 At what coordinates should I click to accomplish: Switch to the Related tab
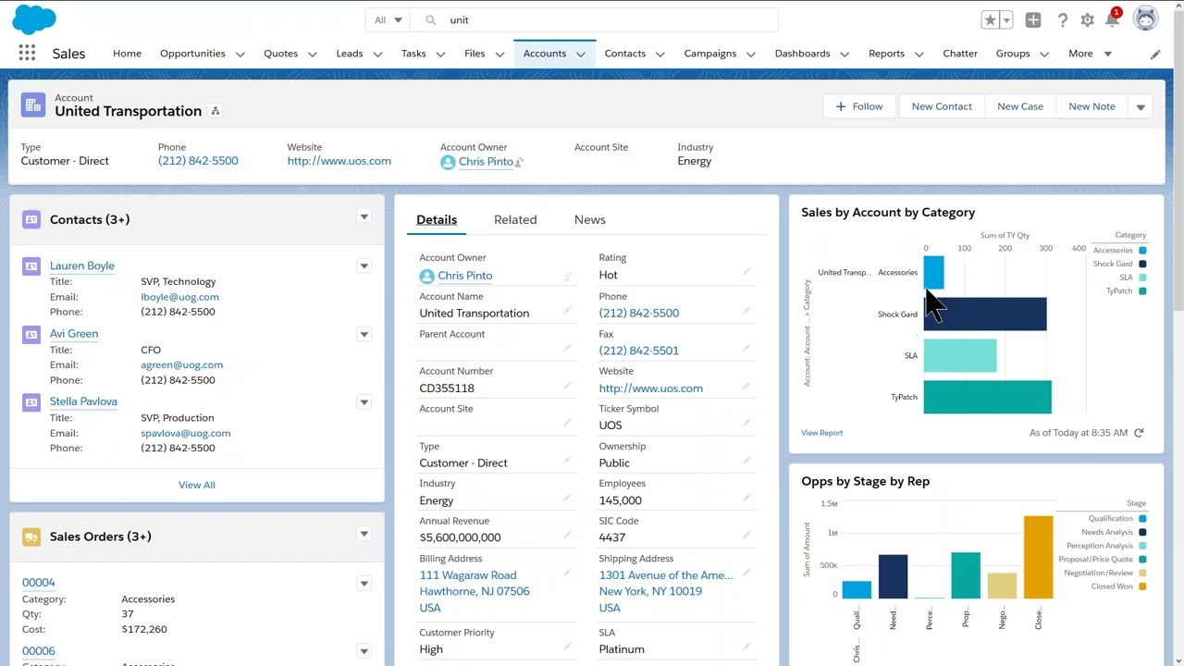[515, 219]
